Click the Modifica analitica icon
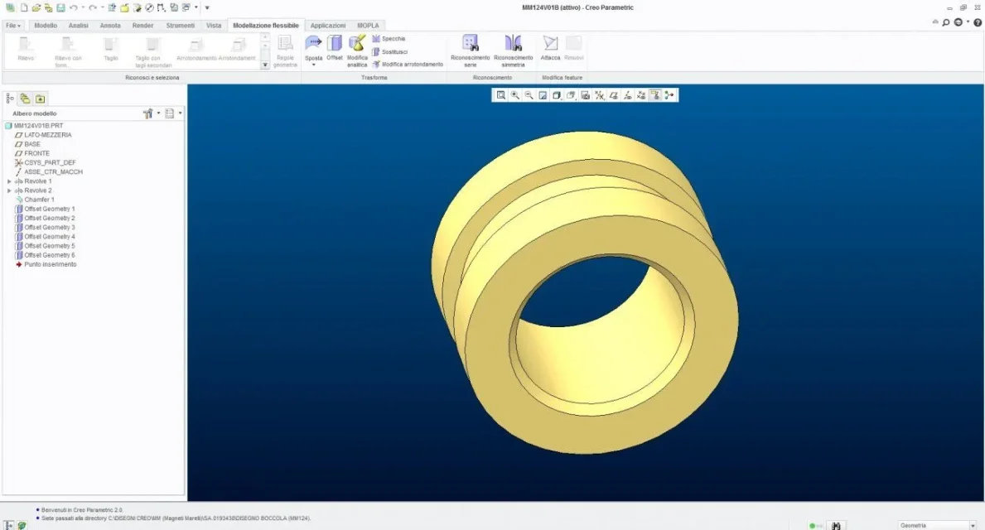This screenshot has width=985, height=530. click(x=357, y=44)
